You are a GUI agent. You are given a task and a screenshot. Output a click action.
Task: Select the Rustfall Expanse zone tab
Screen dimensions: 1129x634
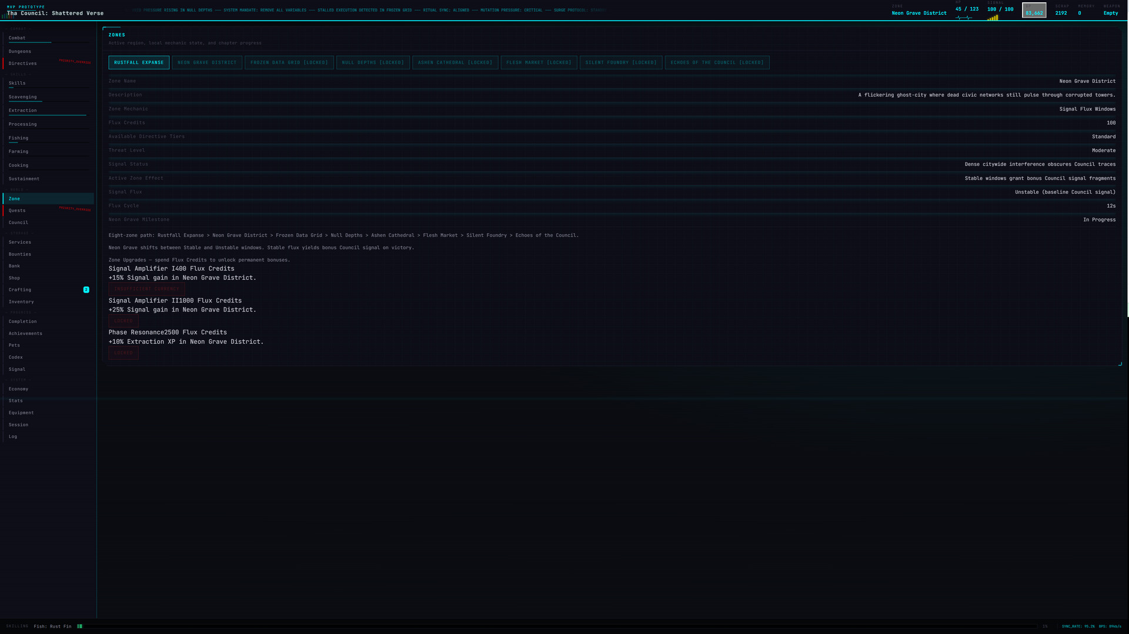click(139, 62)
